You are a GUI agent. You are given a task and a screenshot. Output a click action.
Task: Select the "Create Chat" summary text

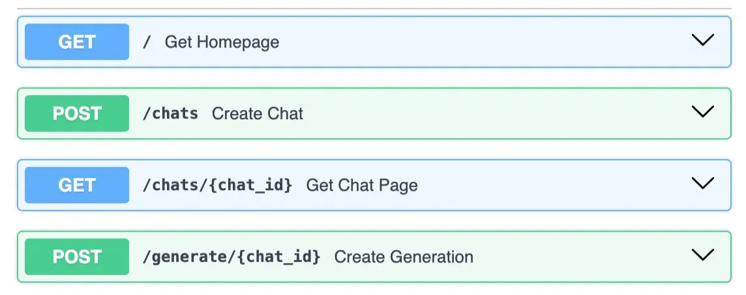[x=258, y=114]
